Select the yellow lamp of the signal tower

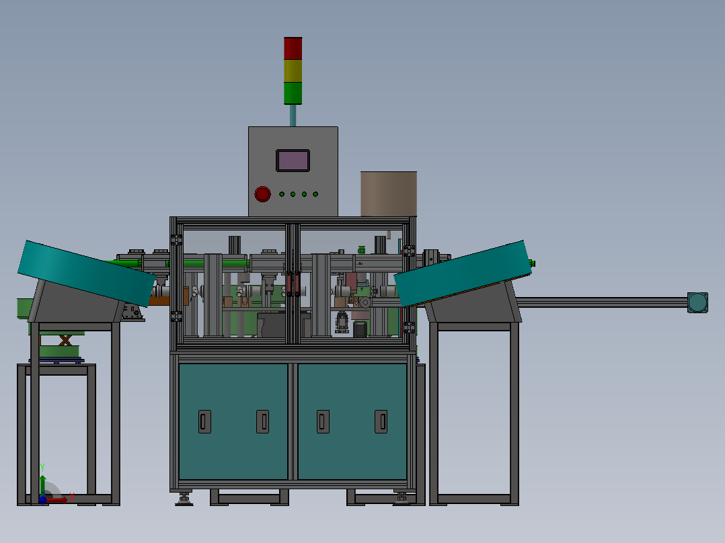tap(293, 71)
